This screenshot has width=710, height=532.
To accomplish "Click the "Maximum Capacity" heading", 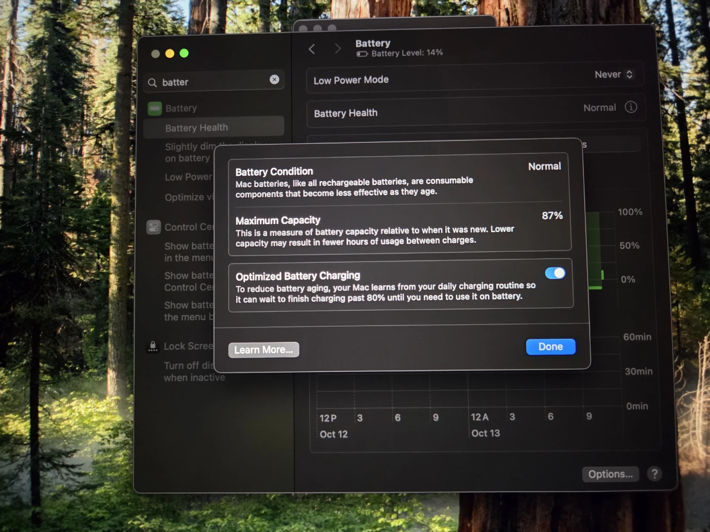I will coord(278,220).
